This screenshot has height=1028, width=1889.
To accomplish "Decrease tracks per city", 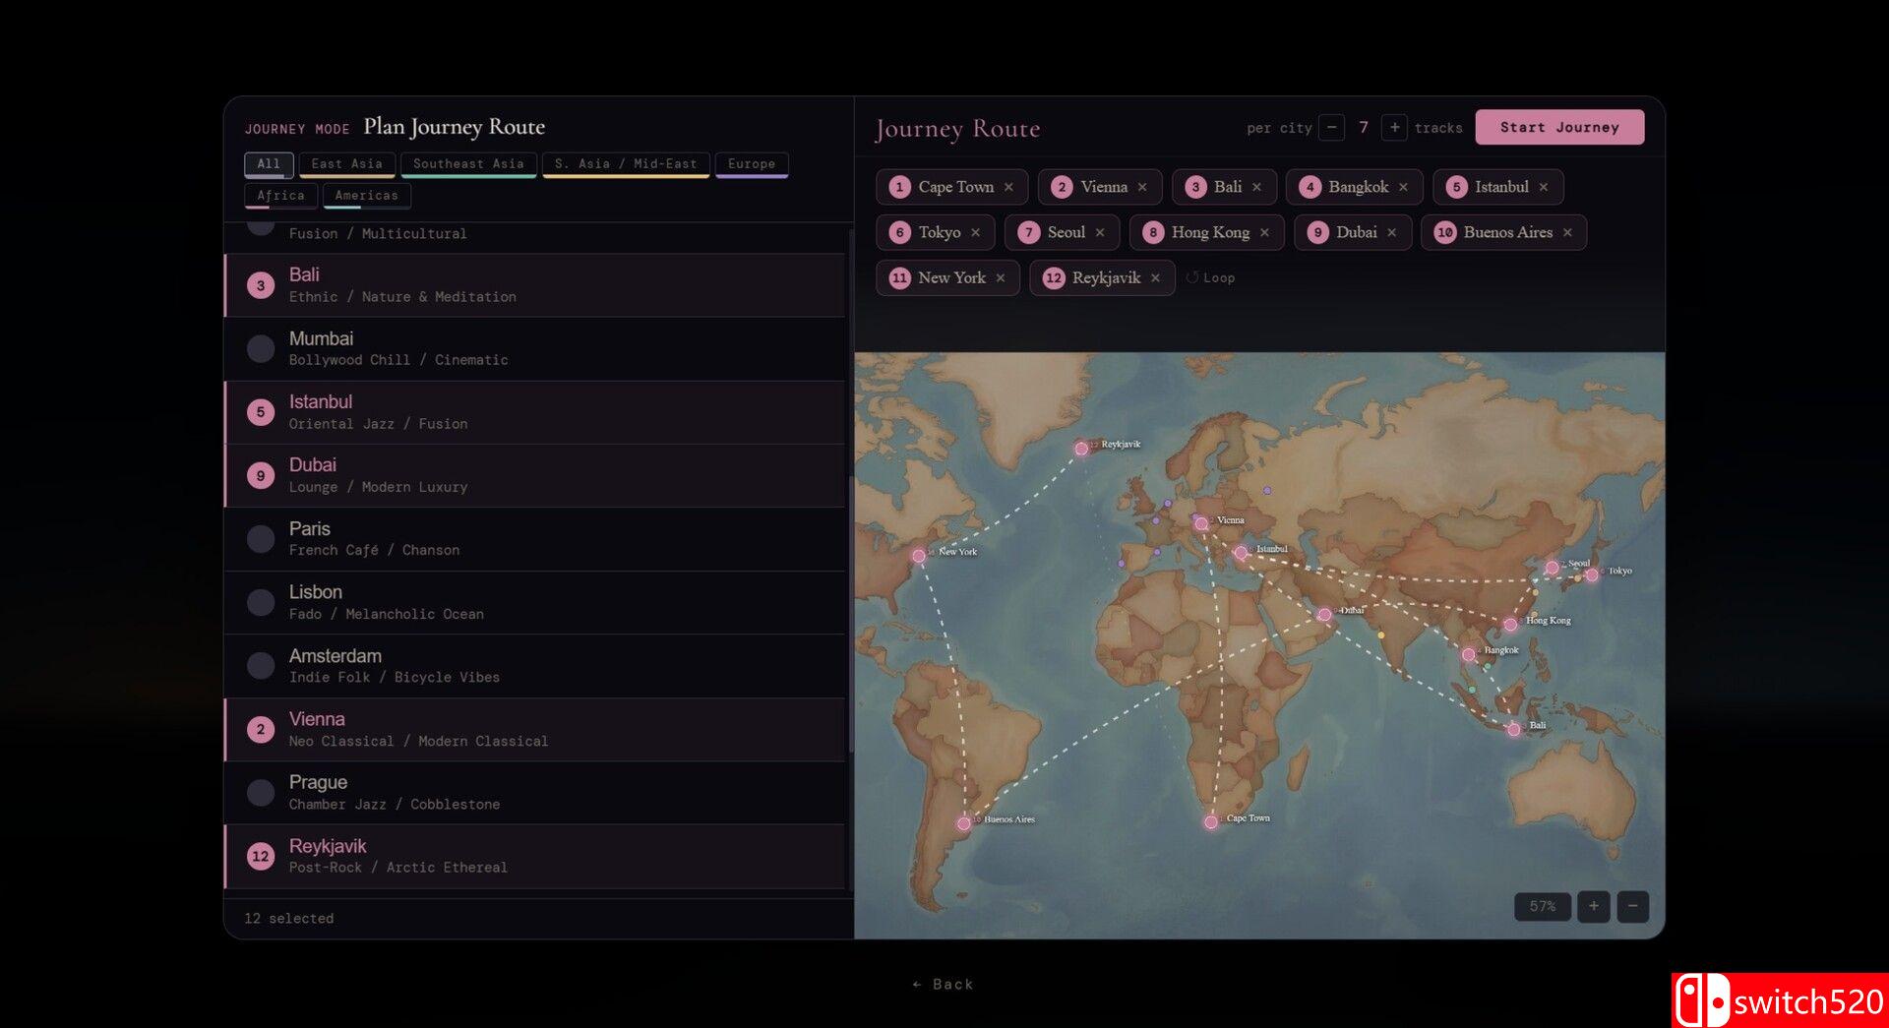I will pyautogui.click(x=1331, y=127).
